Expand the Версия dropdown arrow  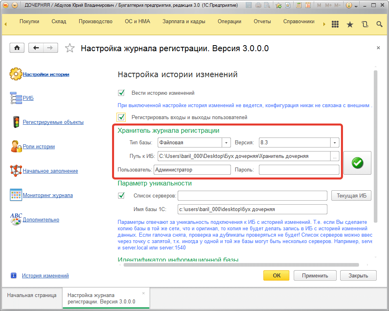click(335, 142)
